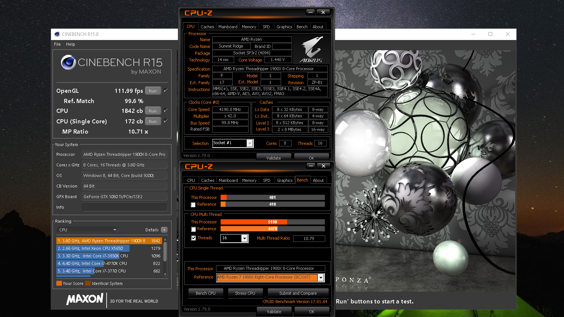The image size is (564, 317).
Task: Select ranking row Intel Xeon CPU X5650
Action: pyautogui.click(x=109, y=248)
